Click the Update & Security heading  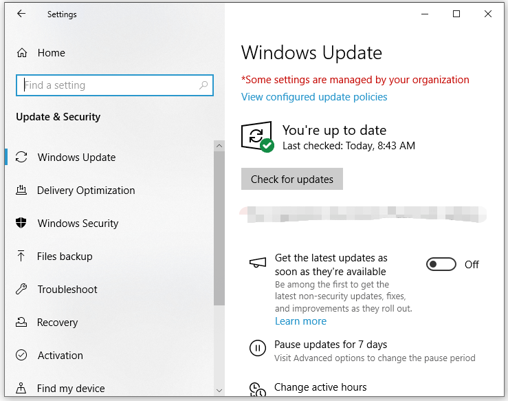point(58,117)
